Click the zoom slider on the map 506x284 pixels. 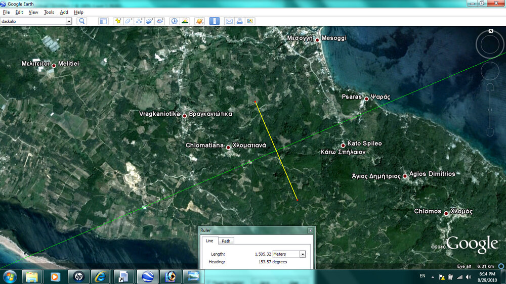coord(490,111)
